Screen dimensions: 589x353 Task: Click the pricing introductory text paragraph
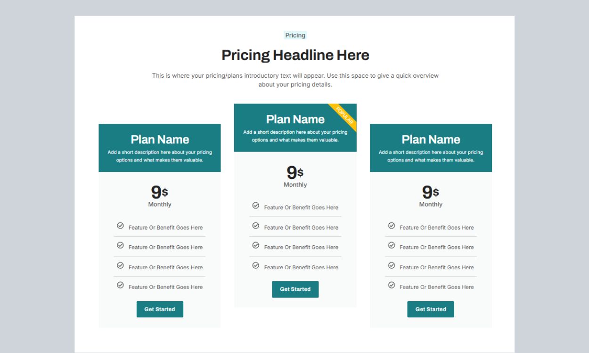pyautogui.click(x=295, y=80)
